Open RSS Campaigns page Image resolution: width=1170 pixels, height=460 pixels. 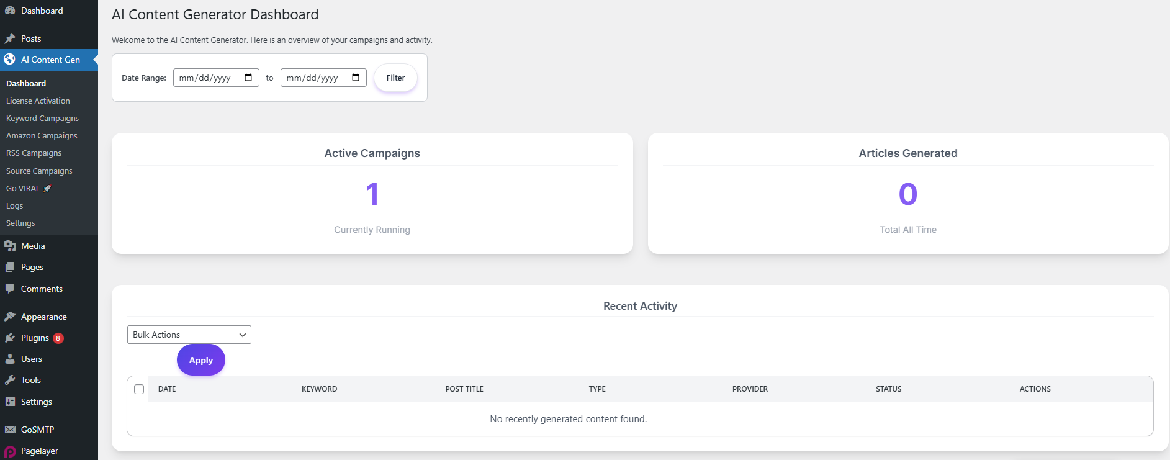(34, 153)
